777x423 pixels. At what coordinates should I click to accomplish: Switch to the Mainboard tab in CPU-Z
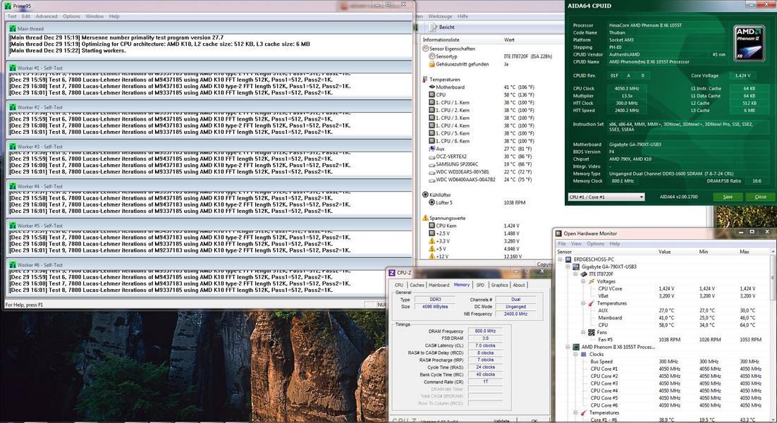pos(439,286)
